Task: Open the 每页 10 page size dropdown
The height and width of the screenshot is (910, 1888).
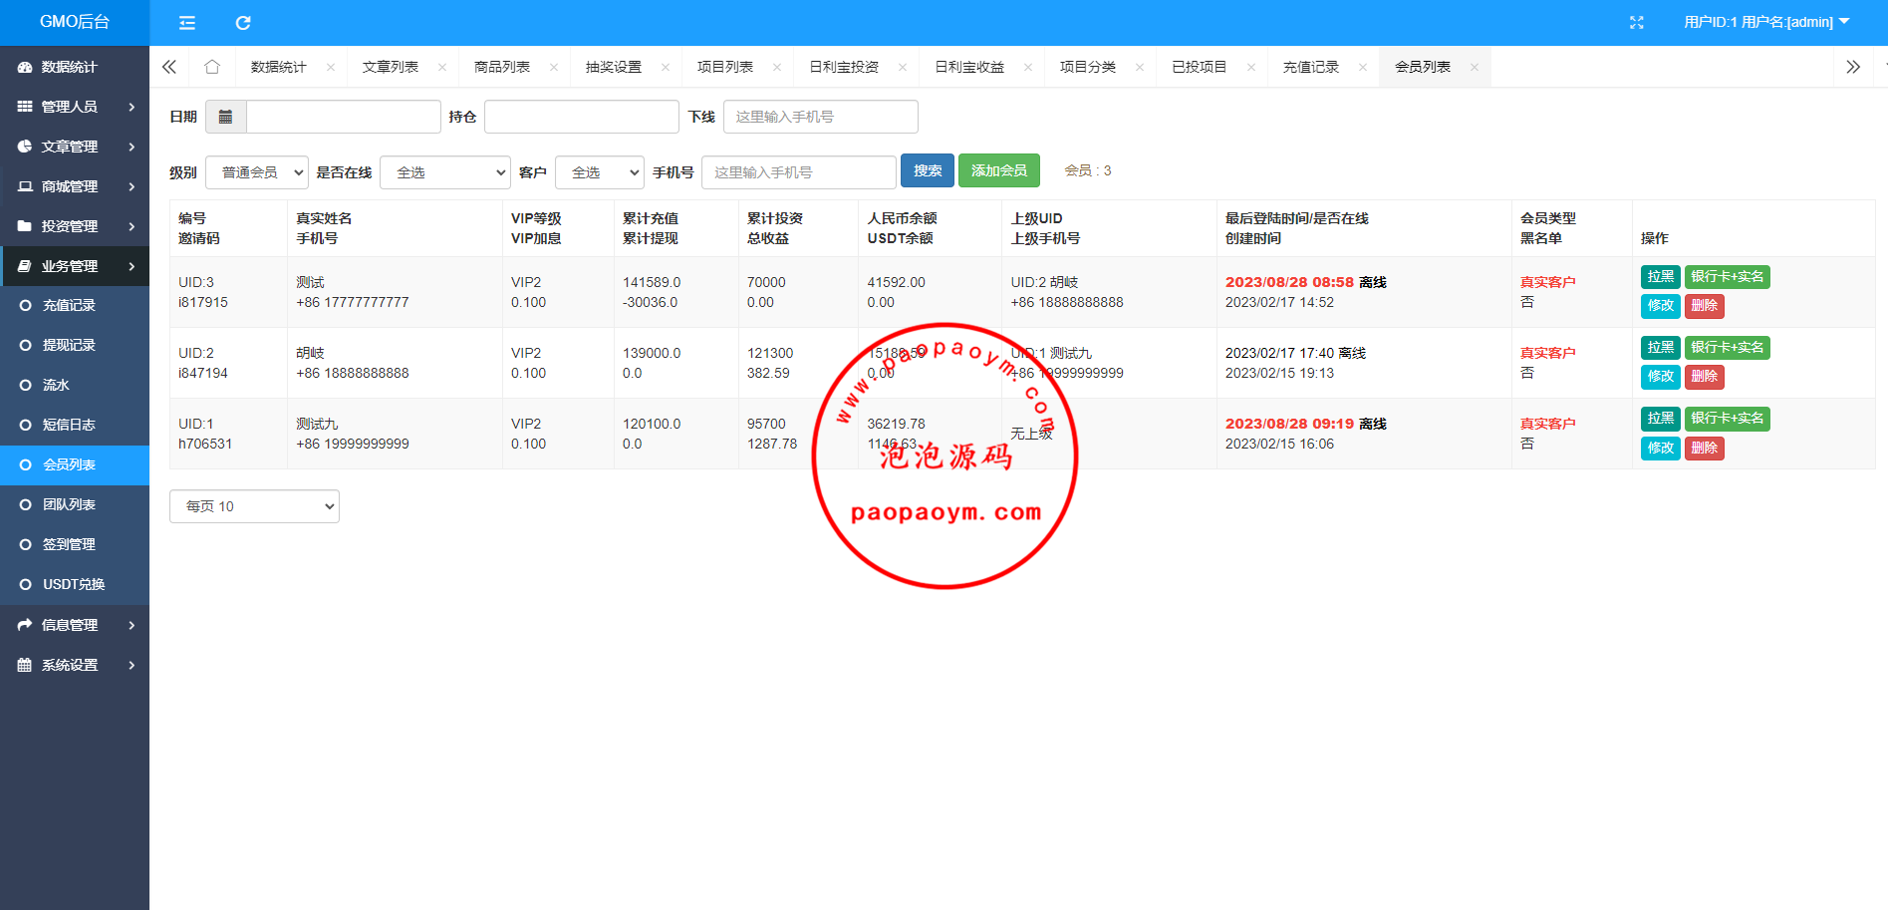Action: click(254, 506)
